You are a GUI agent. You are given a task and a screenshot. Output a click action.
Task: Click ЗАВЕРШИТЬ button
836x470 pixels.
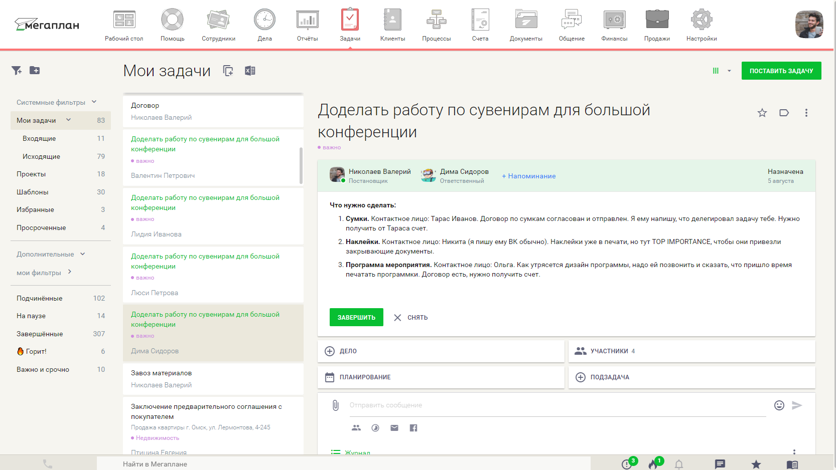(x=356, y=317)
